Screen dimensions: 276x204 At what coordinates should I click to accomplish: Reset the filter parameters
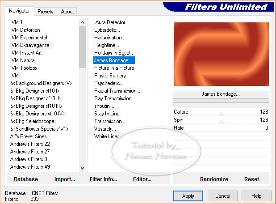pos(251,179)
